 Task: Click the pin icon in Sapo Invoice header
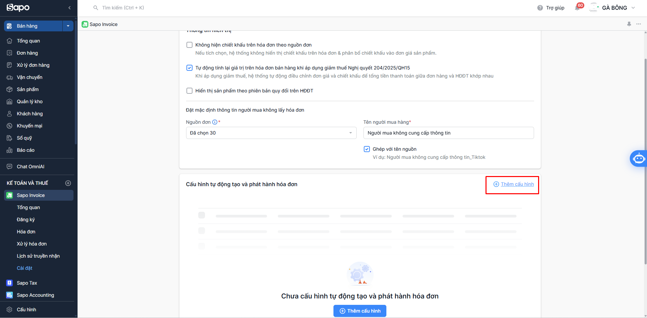pyautogui.click(x=629, y=24)
